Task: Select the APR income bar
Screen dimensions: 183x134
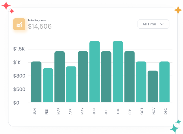Action: (71, 84)
